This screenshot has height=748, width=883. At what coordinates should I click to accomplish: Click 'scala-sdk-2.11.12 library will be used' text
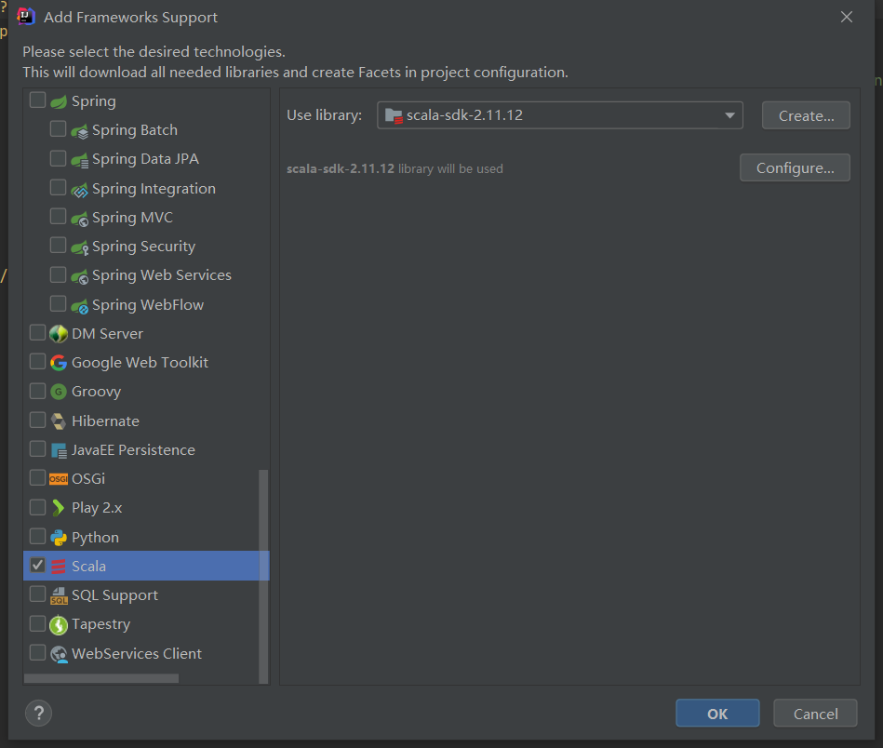(x=395, y=169)
